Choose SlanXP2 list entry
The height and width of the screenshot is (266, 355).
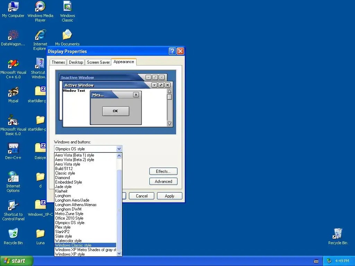click(85, 232)
